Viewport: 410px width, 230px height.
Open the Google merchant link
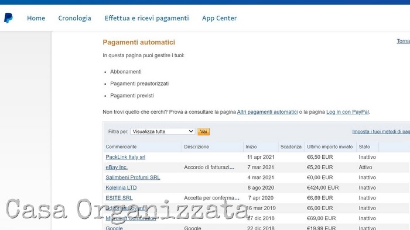point(114,228)
